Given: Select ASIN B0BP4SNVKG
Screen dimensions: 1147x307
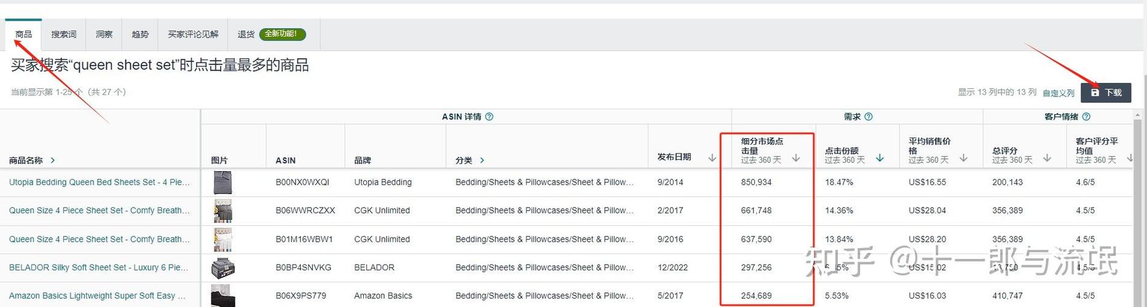Looking at the screenshot, I should click(304, 268).
